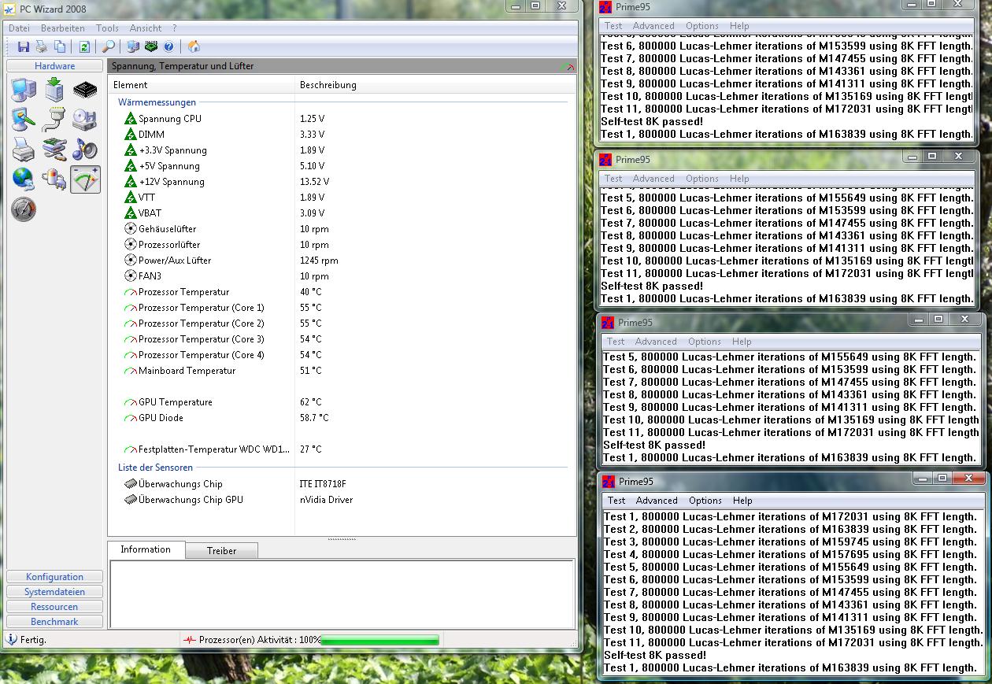Image resolution: width=992 pixels, height=684 pixels.
Task: Select the +5V Spannung row
Action: click(342, 166)
